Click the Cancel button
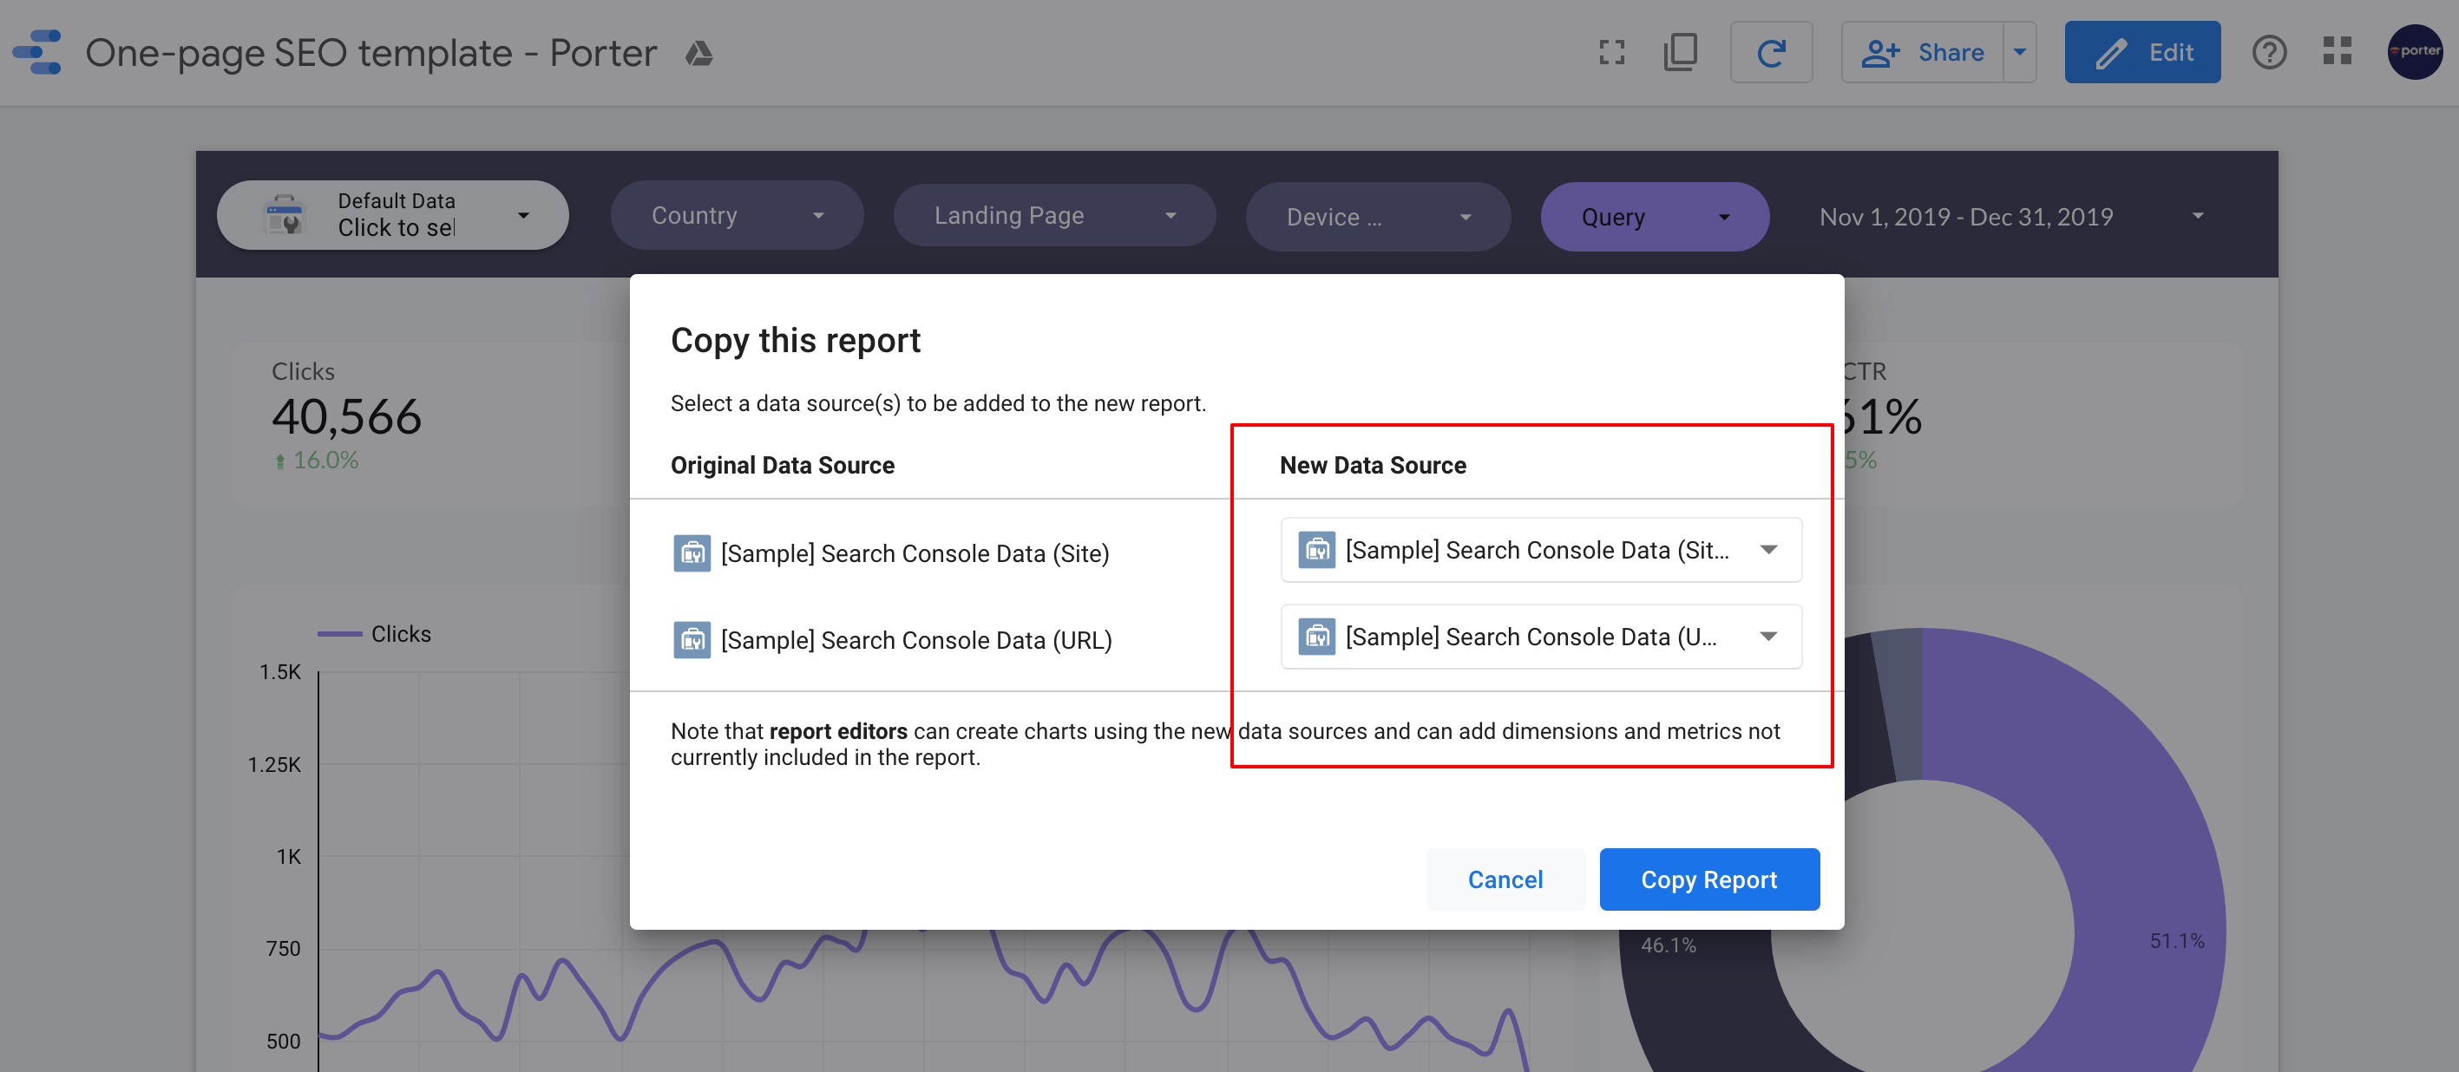Image resolution: width=2459 pixels, height=1072 pixels. coord(1505,879)
